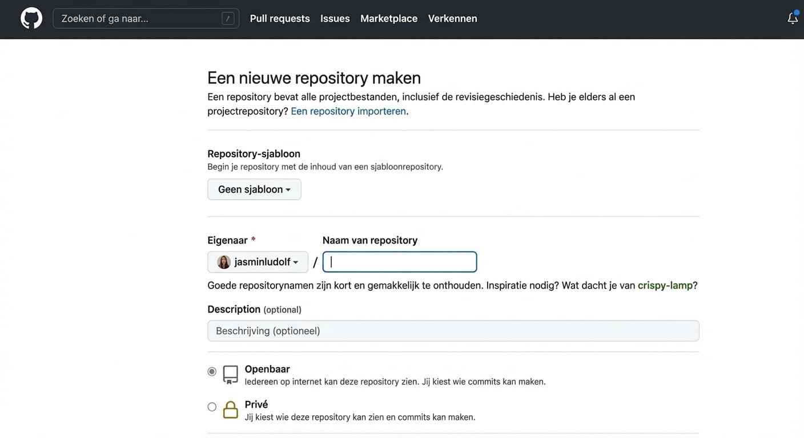
Task: Click the slash shortcut key icon in the search box
Action: point(228,18)
